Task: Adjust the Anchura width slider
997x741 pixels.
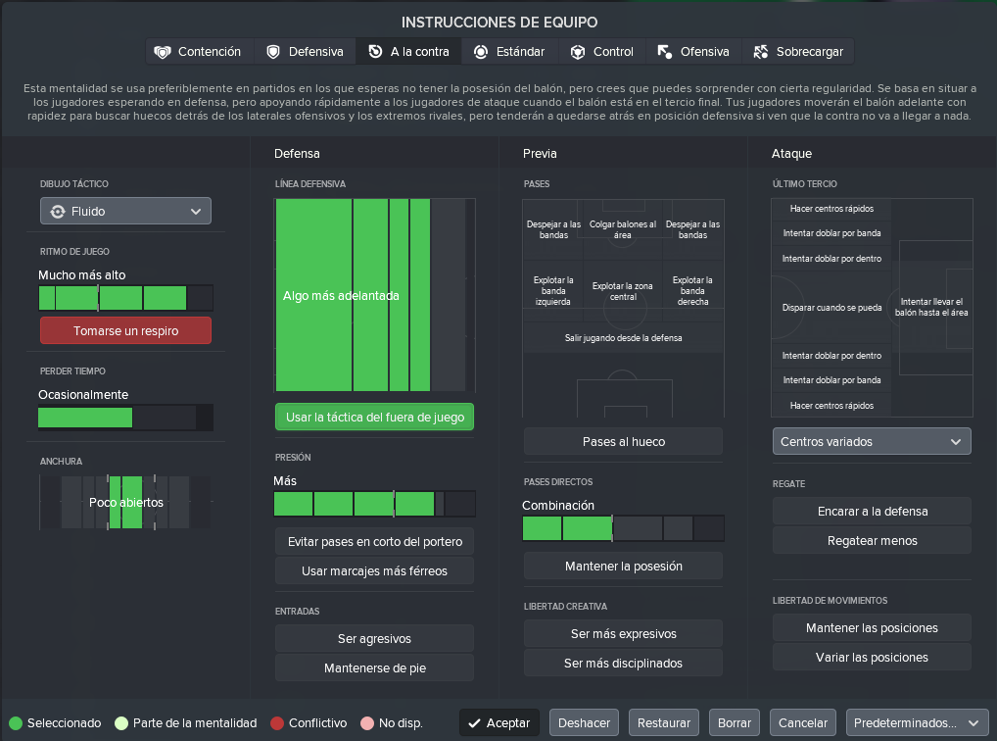Action: (x=126, y=502)
